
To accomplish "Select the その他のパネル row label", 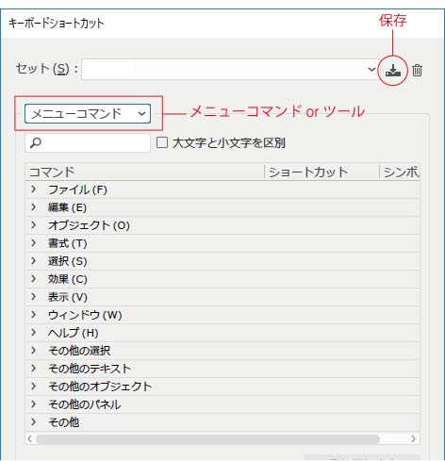I will (x=84, y=404).
